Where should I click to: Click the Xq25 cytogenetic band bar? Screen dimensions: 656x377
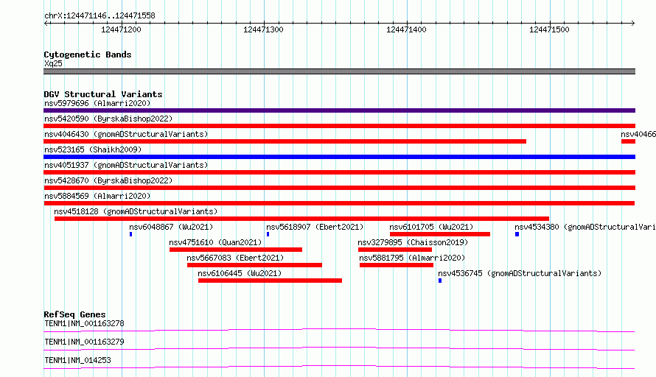click(x=339, y=71)
